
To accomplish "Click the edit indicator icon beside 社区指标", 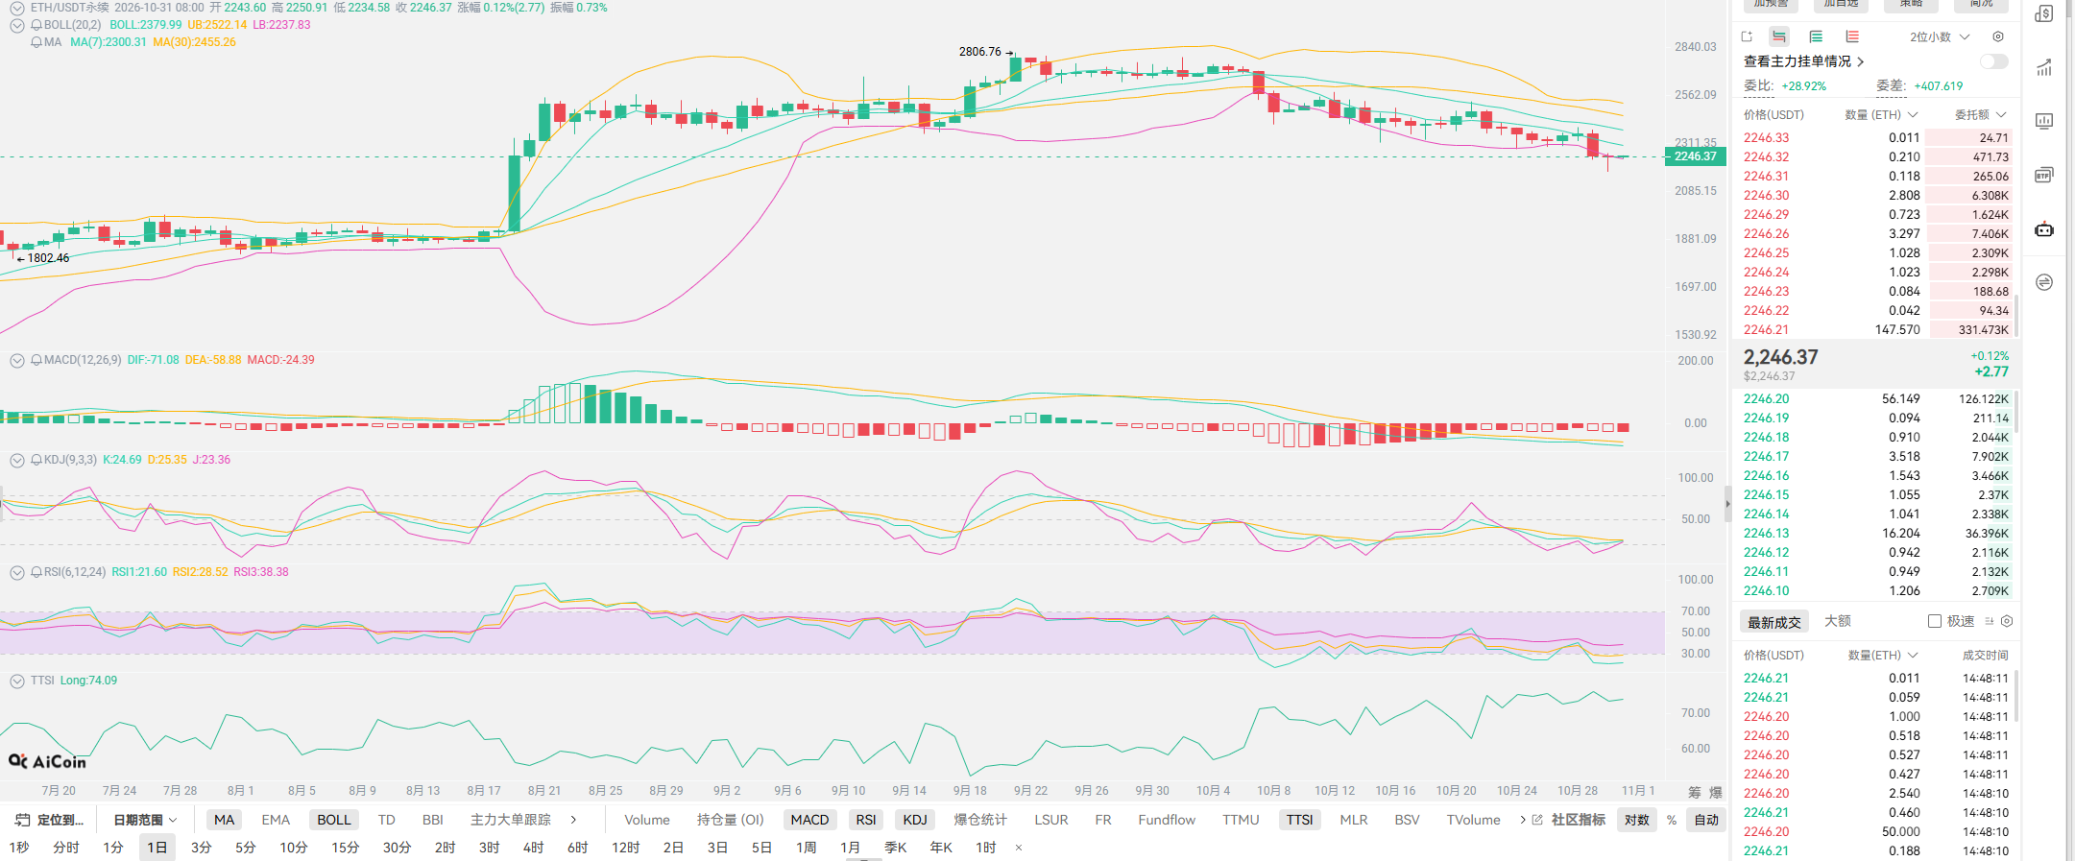I will (1537, 820).
